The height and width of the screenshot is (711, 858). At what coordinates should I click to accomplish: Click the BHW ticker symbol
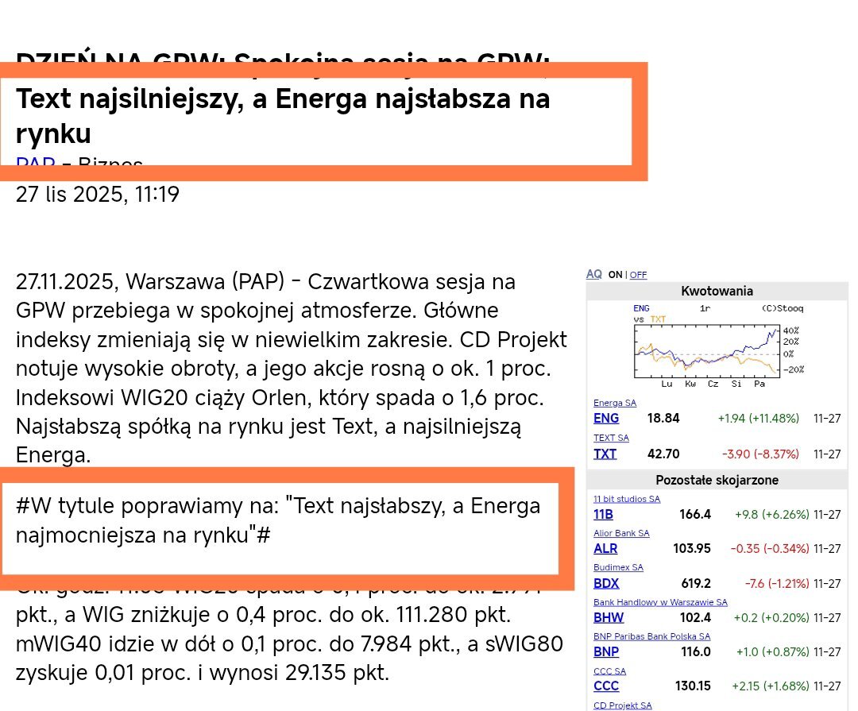(609, 617)
